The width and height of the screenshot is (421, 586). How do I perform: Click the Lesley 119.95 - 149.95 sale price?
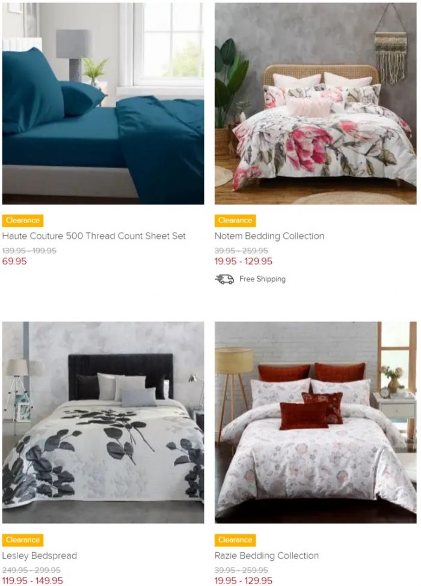[32, 581]
